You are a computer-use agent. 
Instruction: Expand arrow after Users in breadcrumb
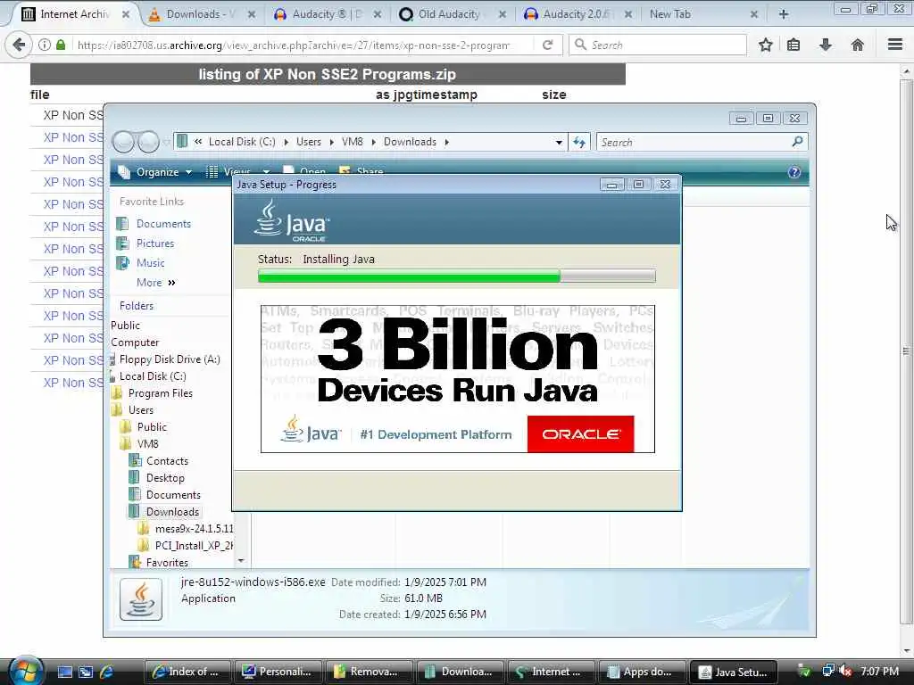coord(331,142)
